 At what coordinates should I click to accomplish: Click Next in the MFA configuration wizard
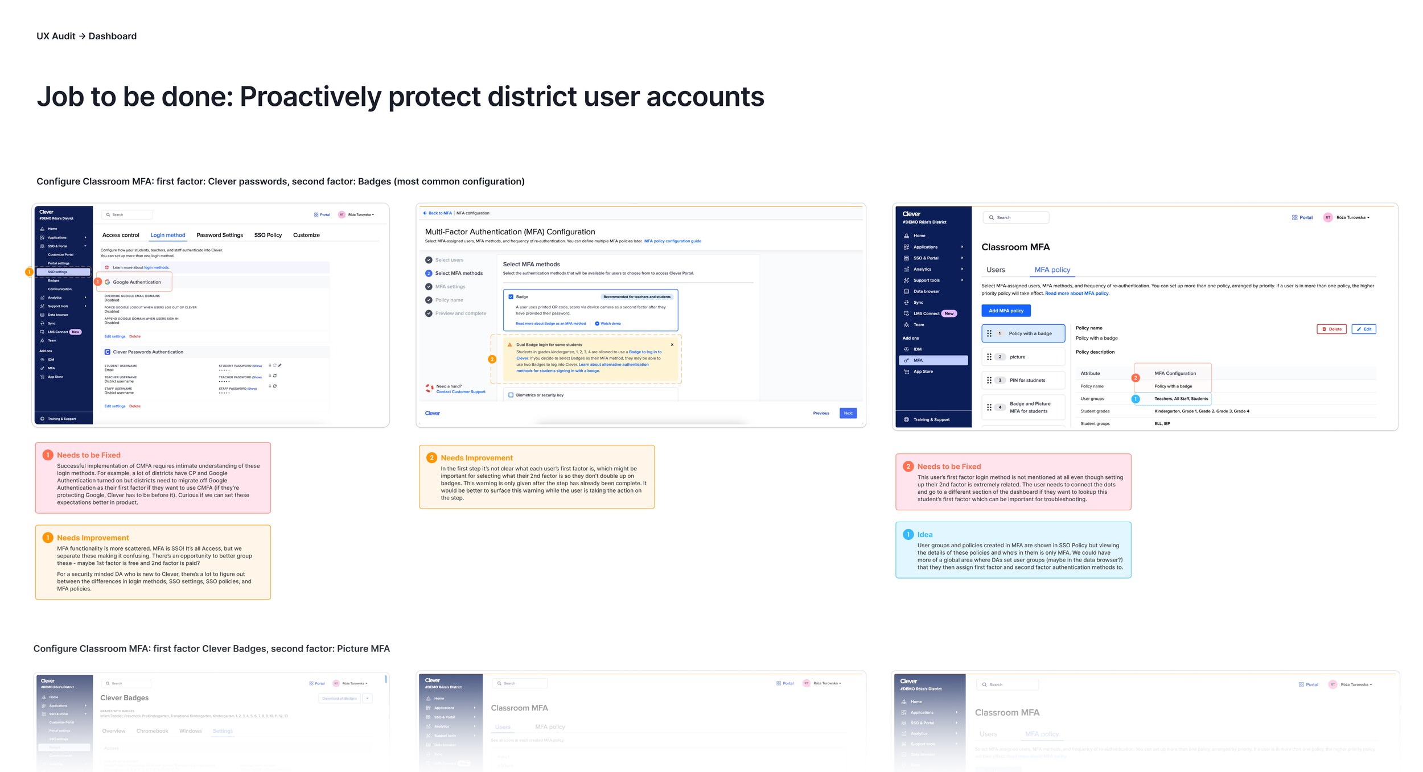[848, 413]
